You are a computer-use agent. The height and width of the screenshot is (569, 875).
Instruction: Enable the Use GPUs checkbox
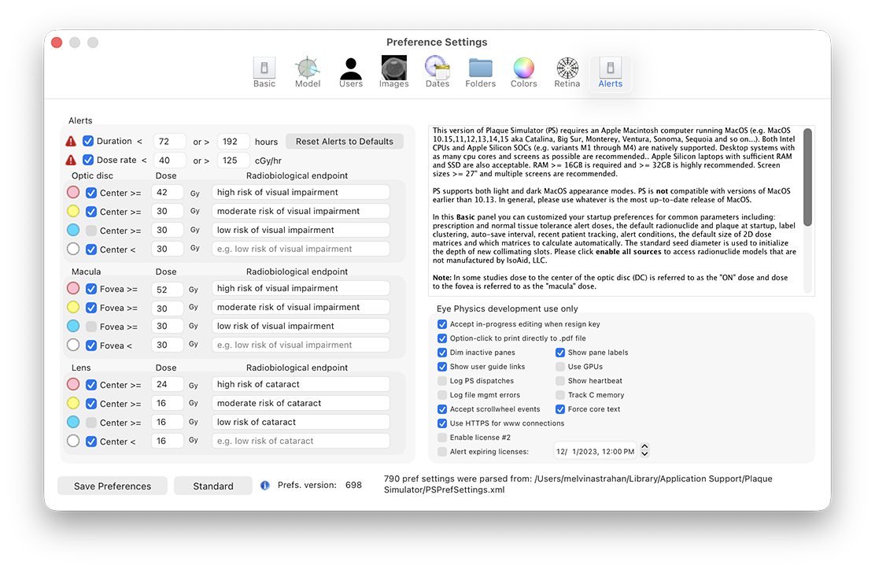click(x=560, y=367)
